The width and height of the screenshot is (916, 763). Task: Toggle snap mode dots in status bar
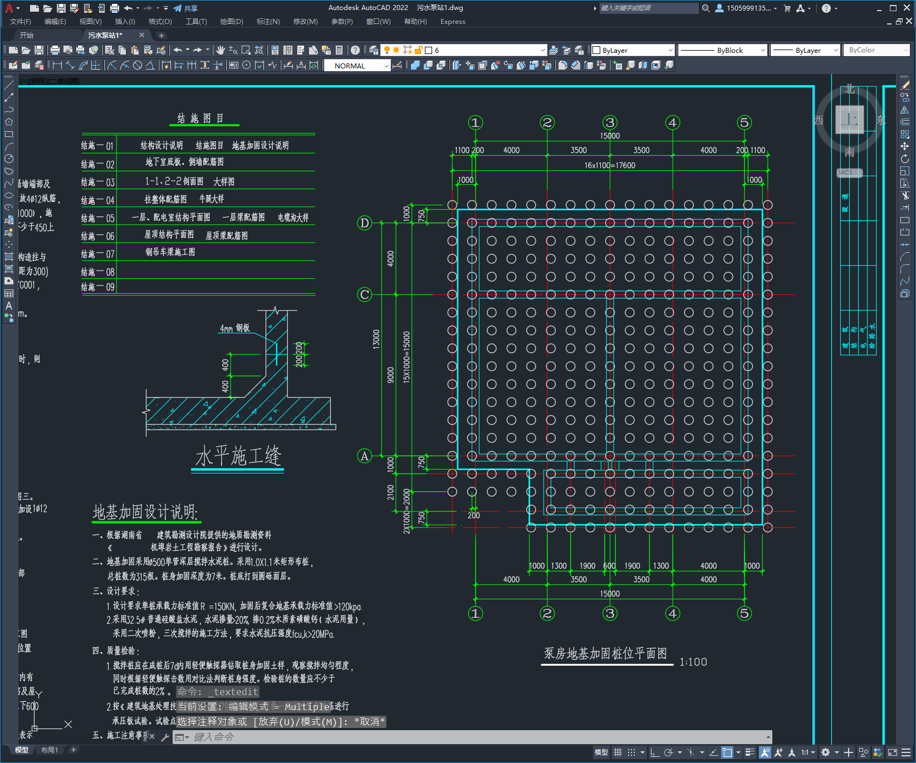[x=631, y=752]
